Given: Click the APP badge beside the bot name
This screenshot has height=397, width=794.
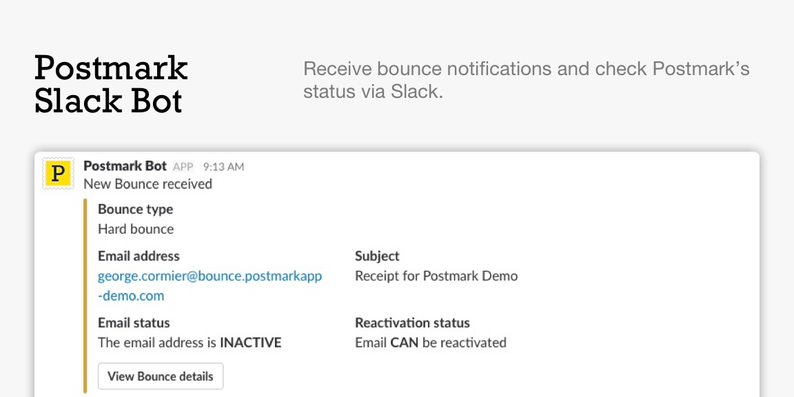Looking at the screenshot, I should 183,167.
